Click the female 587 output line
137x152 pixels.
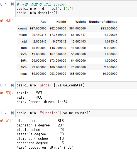30,93
